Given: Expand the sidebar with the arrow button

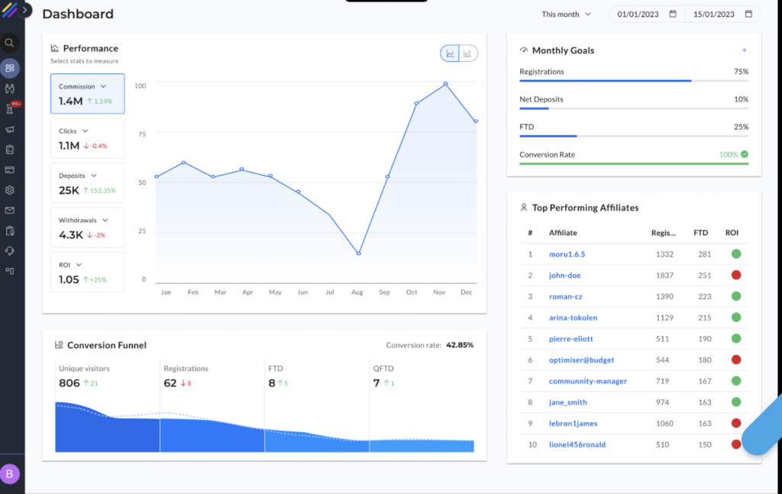Looking at the screenshot, I should (26, 10).
